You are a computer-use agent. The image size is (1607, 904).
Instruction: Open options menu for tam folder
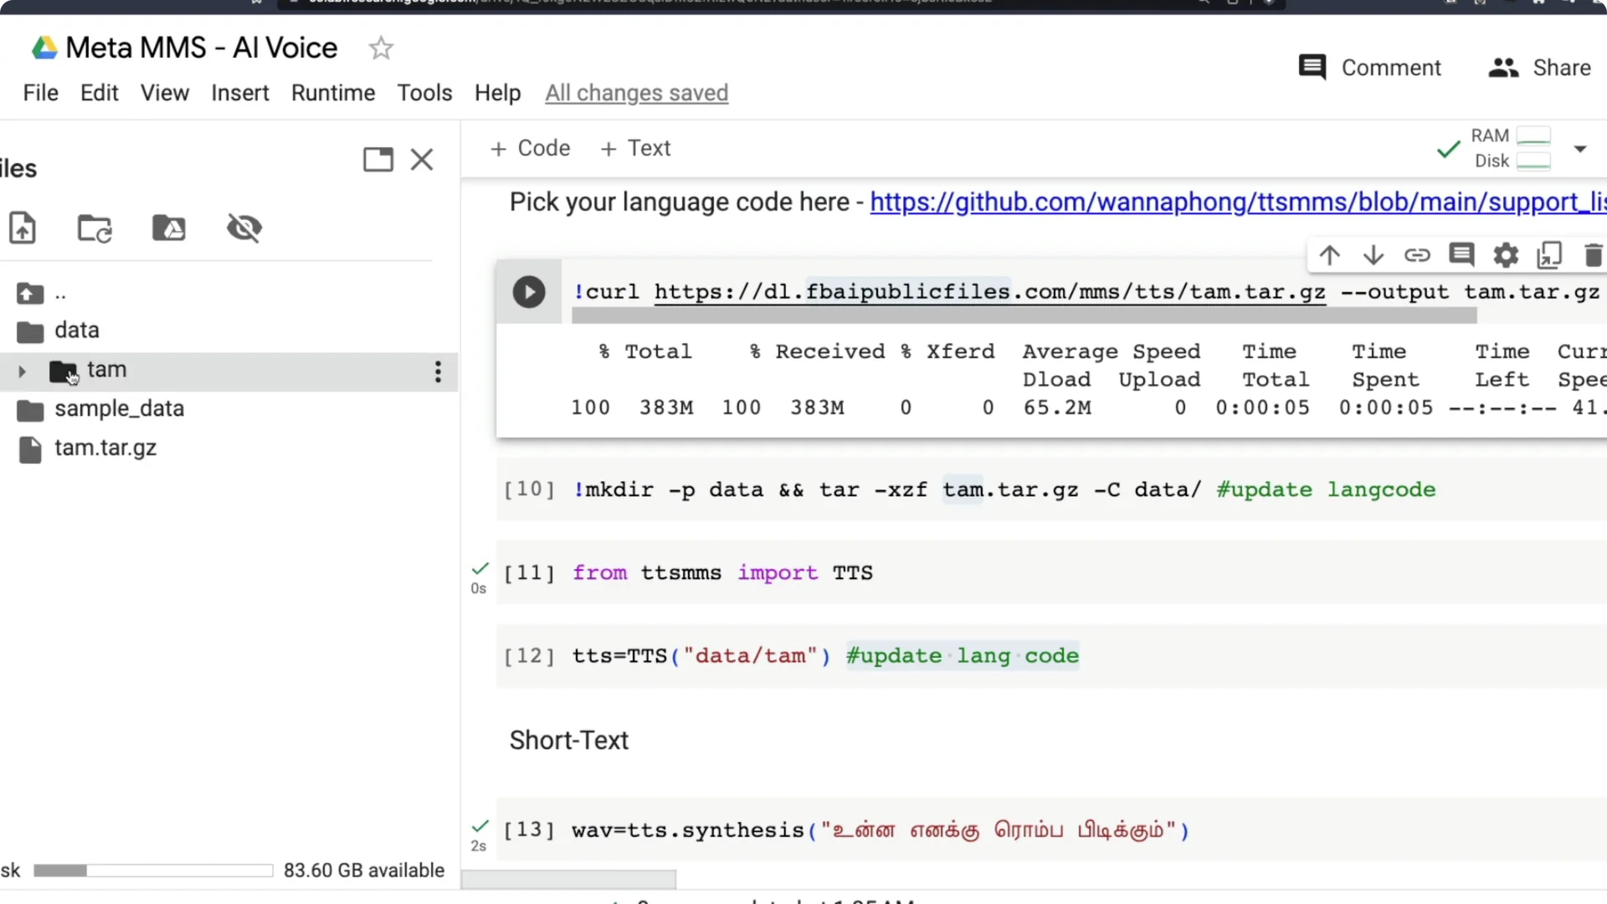[x=437, y=372]
